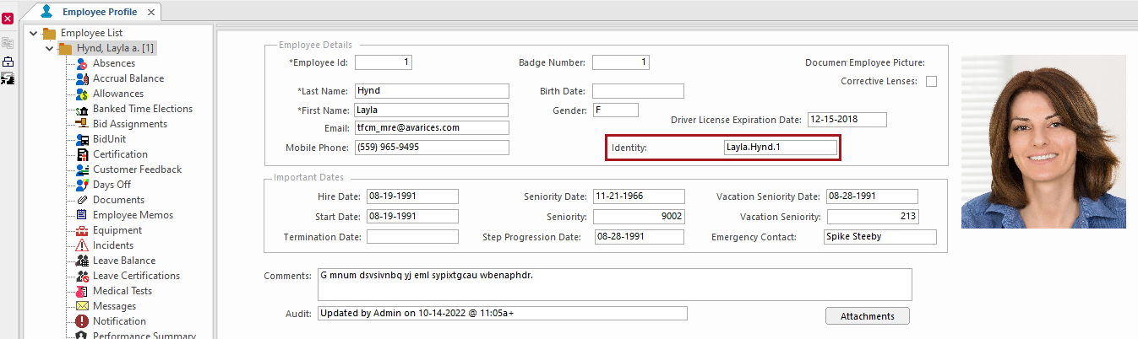Click the grayed copy icon in left strip
This screenshot has width=1138, height=339.
8,44
